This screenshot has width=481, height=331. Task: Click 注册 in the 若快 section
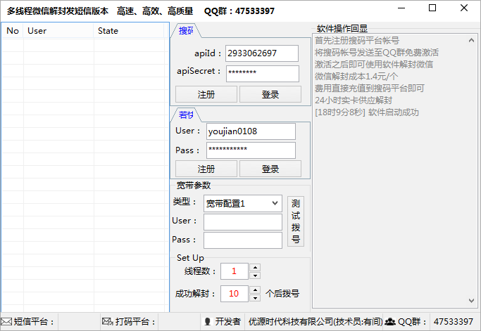tap(206, 169)
